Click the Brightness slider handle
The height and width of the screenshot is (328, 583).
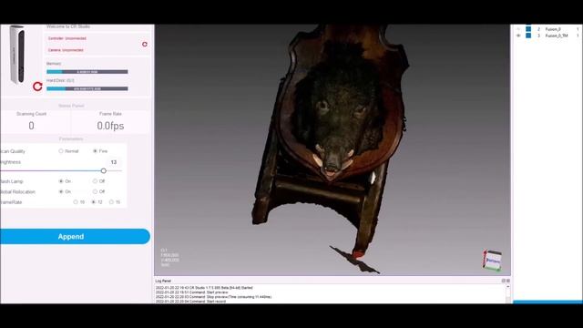coord(103,170)
